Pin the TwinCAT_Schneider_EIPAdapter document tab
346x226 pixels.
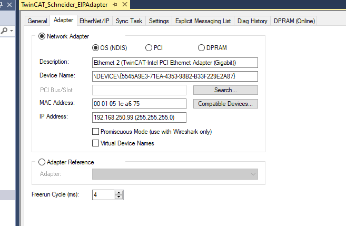coord(115,4)
